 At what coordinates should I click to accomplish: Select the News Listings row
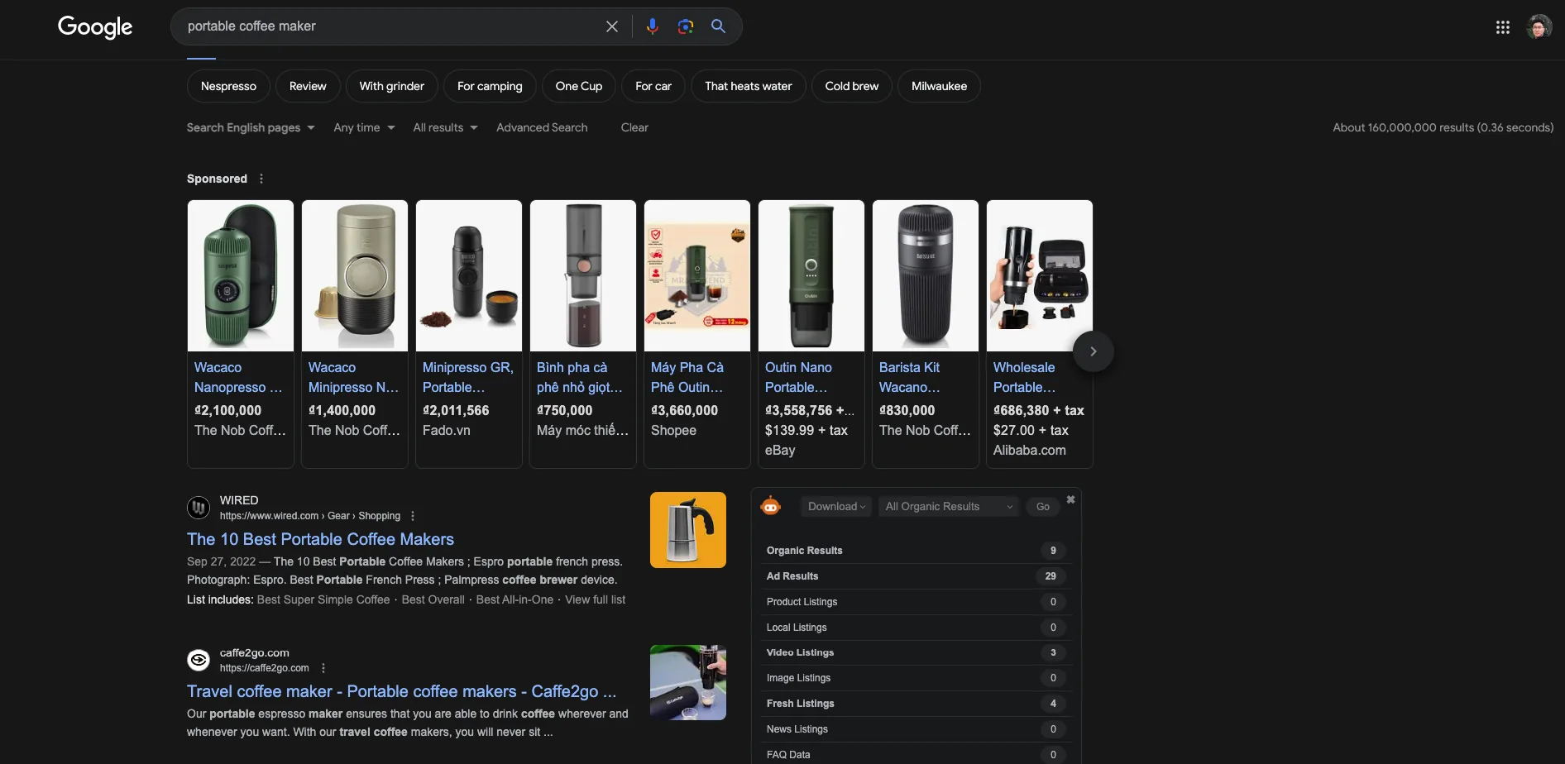[x=916, y=729]
